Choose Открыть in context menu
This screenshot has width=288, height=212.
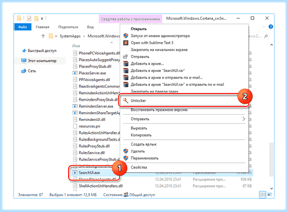(139, 29)
